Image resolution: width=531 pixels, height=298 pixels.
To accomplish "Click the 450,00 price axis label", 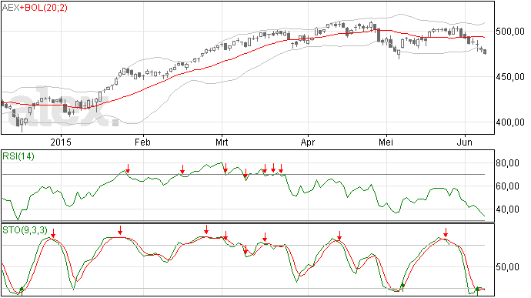I will 510,77.
